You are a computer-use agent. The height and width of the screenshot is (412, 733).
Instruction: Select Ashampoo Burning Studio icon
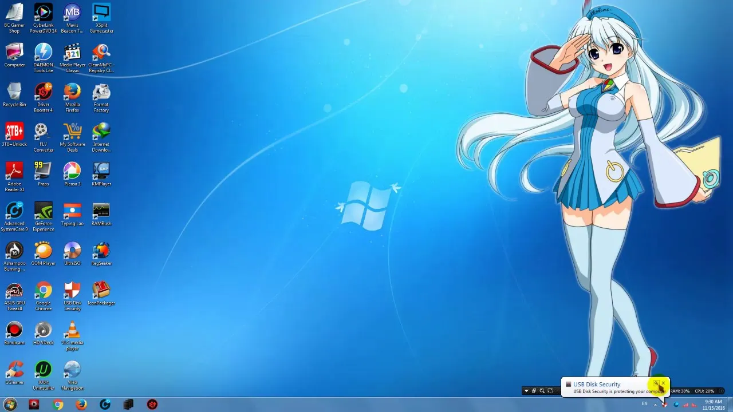14,256
